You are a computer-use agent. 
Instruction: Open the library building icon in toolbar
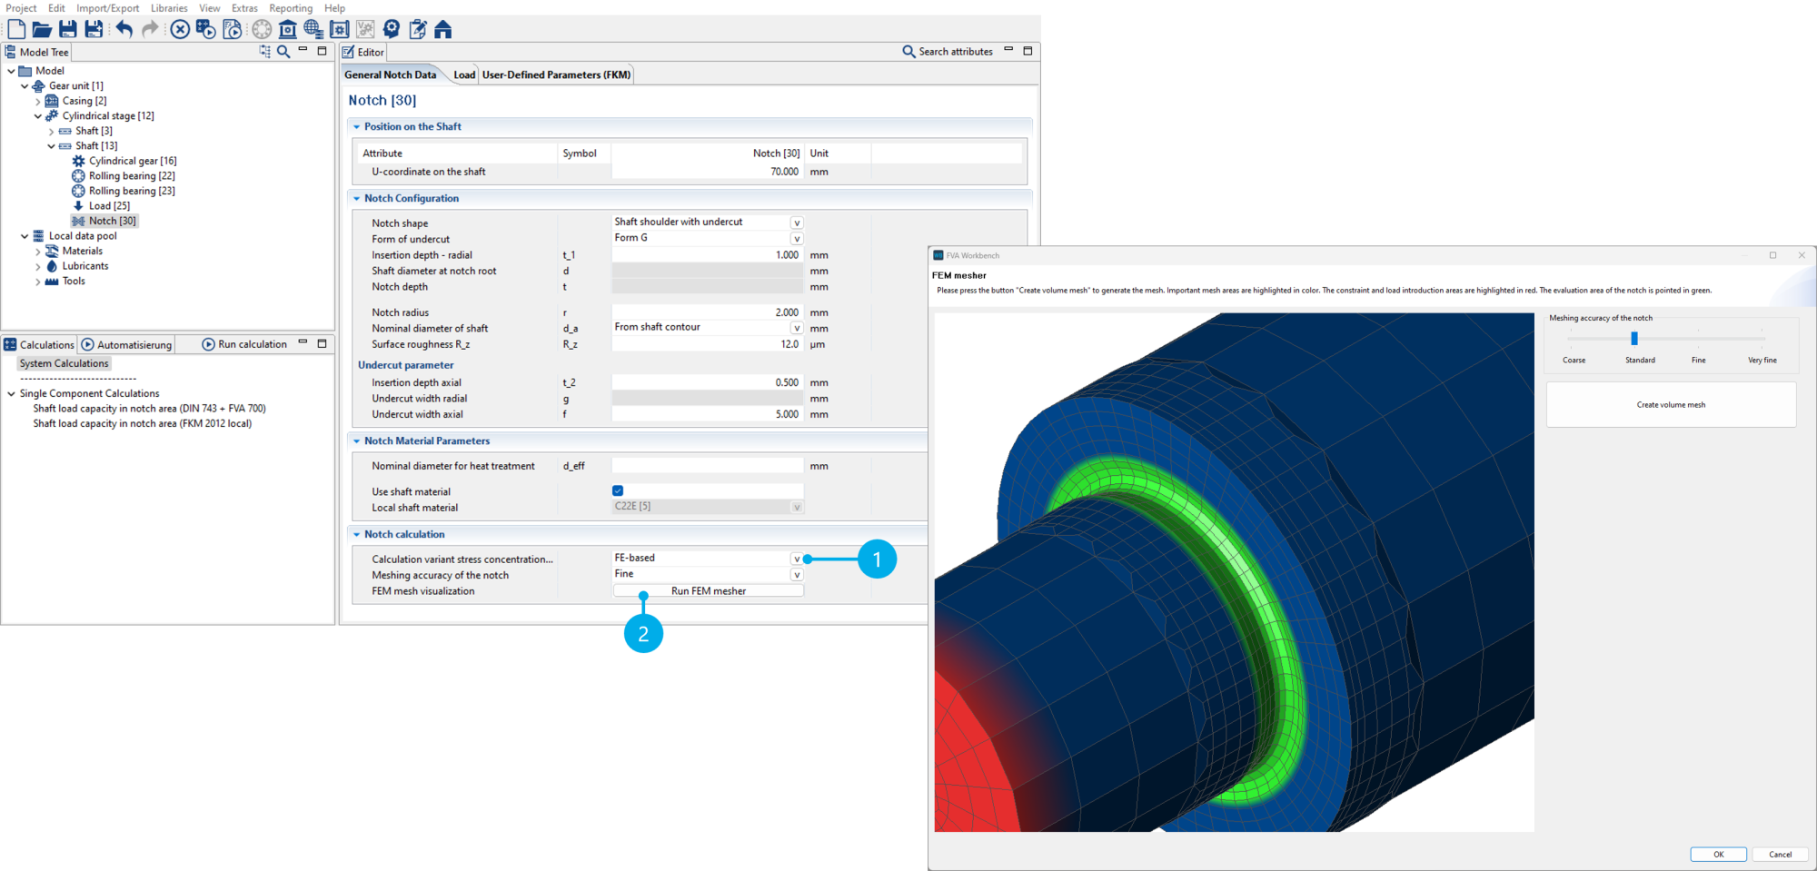[287, 29]
